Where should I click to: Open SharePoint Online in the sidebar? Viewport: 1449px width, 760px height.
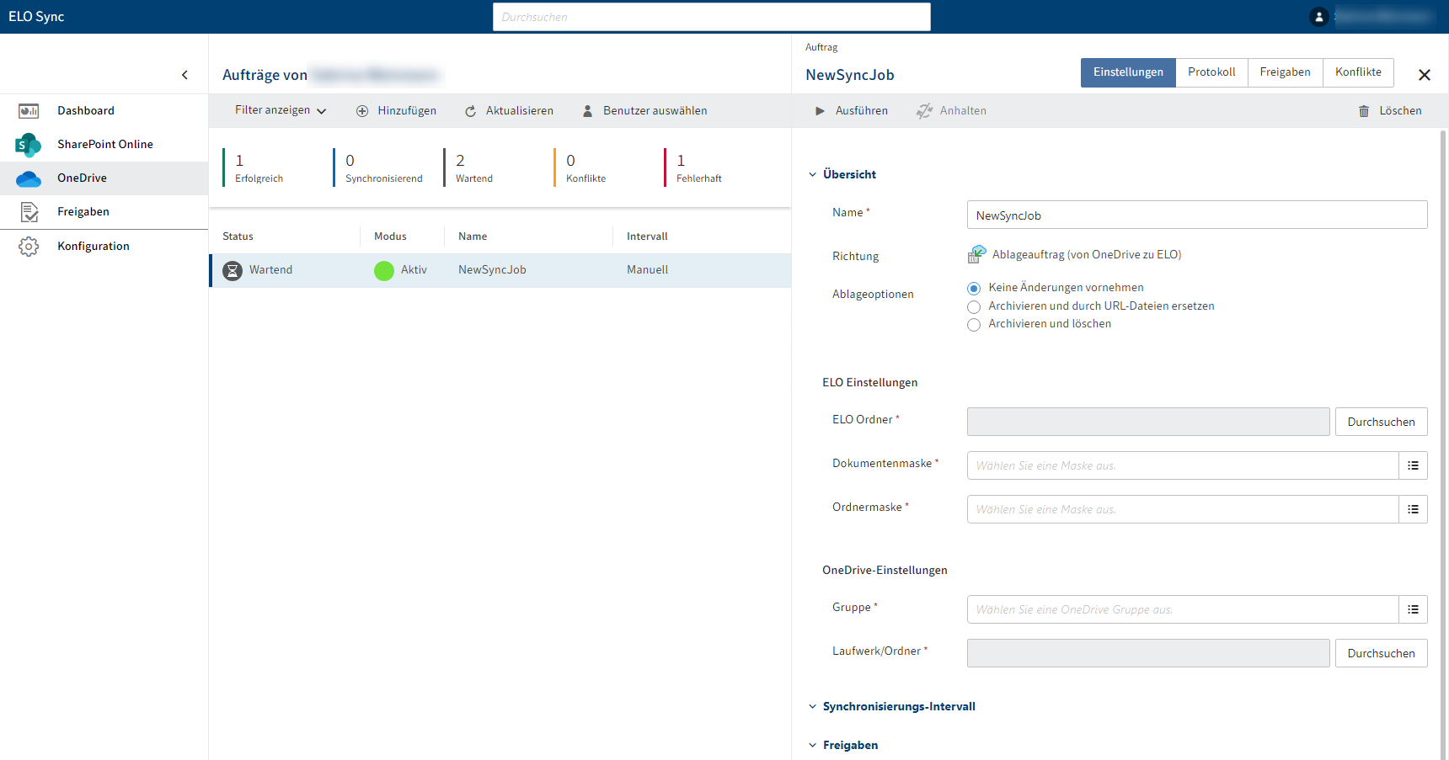(104, 144)
